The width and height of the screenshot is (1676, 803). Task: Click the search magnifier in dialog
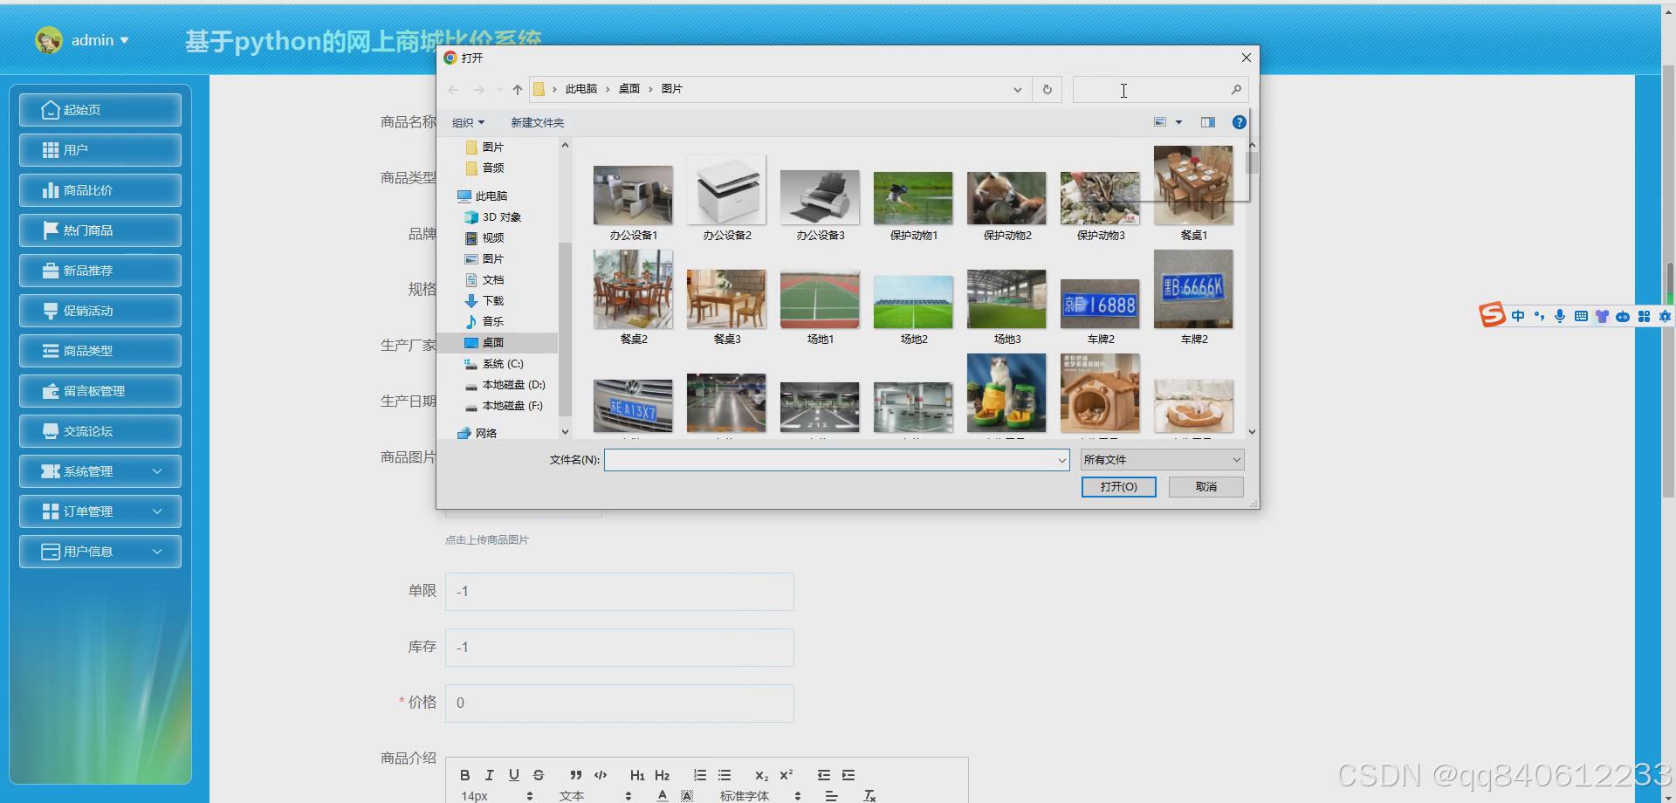point(1236,89)
